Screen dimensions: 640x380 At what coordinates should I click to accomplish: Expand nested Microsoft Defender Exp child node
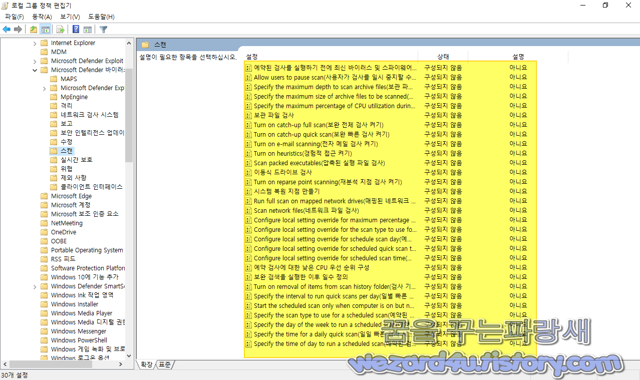click(45, 88)
